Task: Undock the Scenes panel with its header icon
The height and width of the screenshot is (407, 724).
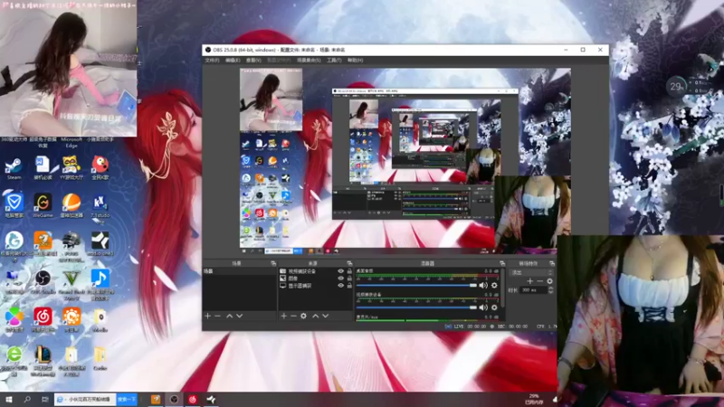Action: [273, 263]
